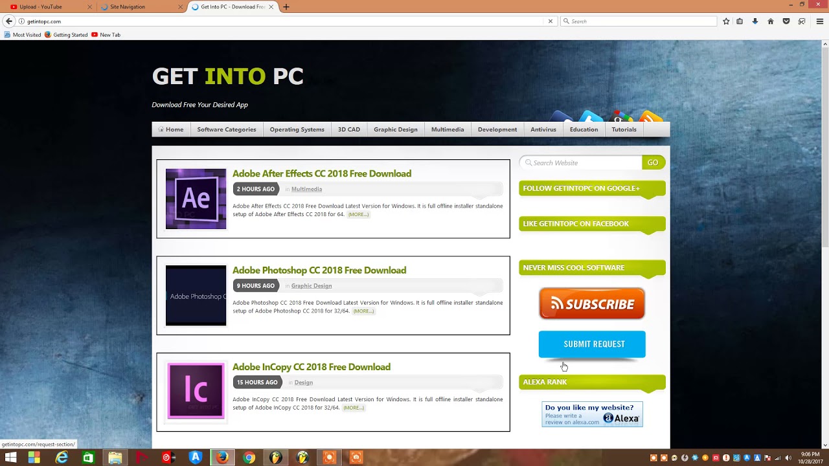Click the volume speaker tray icon

tap(788, 458)
